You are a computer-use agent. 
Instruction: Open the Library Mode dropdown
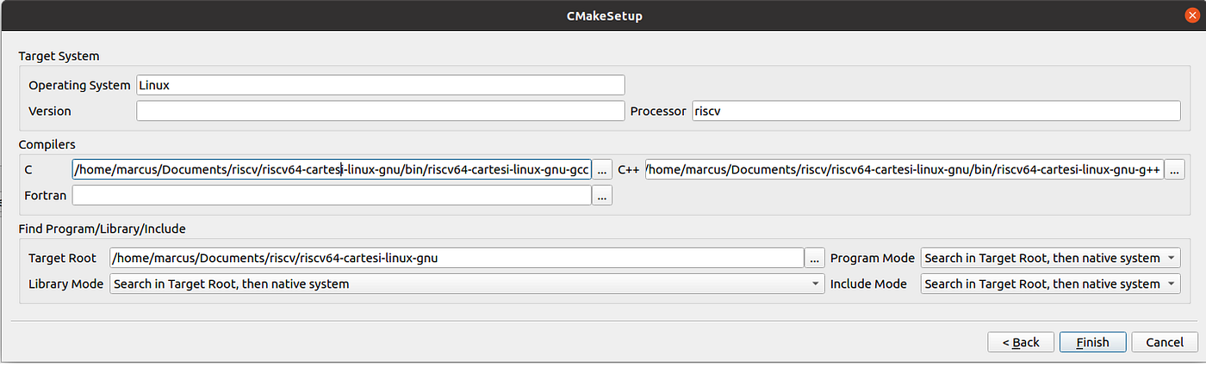467,284
